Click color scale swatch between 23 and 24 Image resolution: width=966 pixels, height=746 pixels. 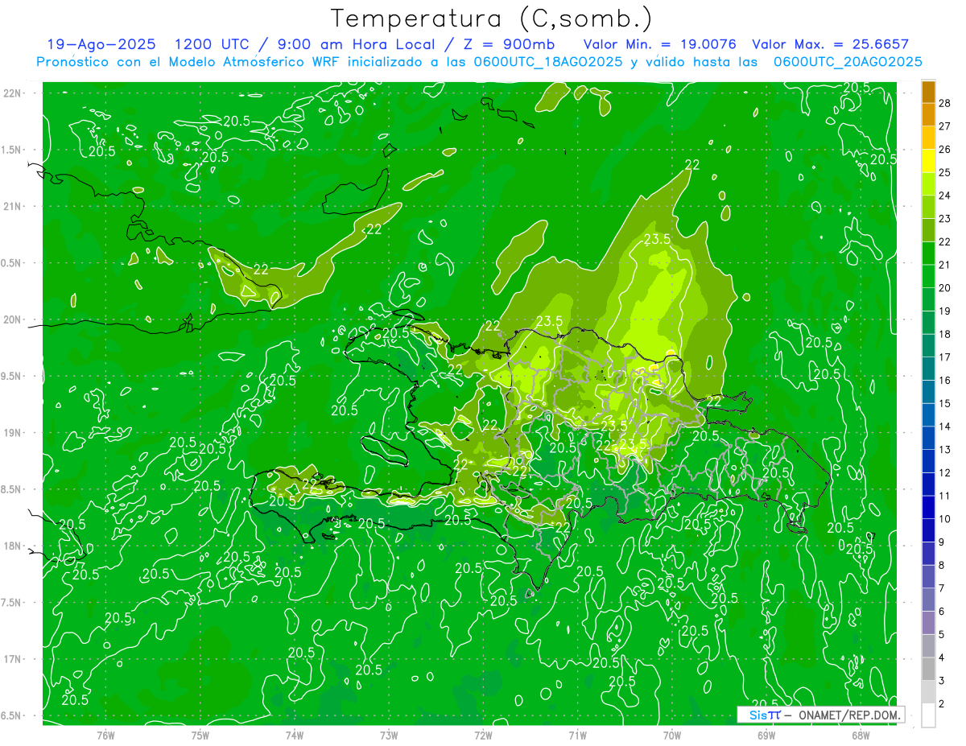click(x=928, y=208)
